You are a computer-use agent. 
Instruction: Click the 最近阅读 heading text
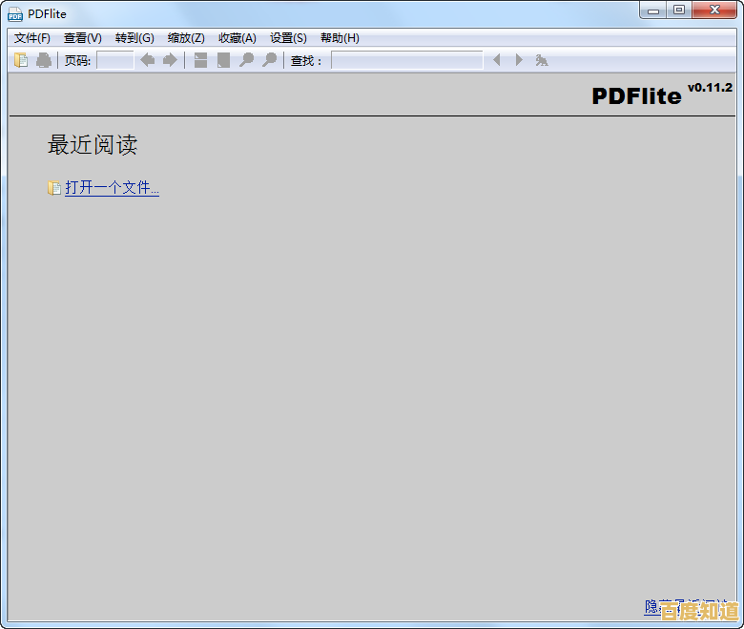click(93, 145)
